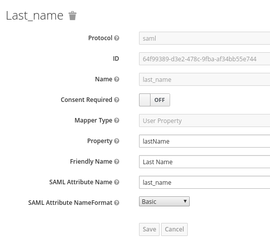The height and width of the screenshot is (242, 270).
Task: Select the ID field value
Action: pyautogui.click(x=205, y=59)
